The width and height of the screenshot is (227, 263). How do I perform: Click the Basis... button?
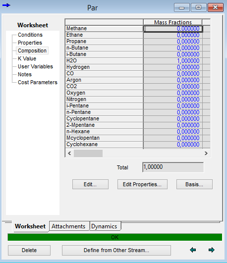tap(194, 184)
